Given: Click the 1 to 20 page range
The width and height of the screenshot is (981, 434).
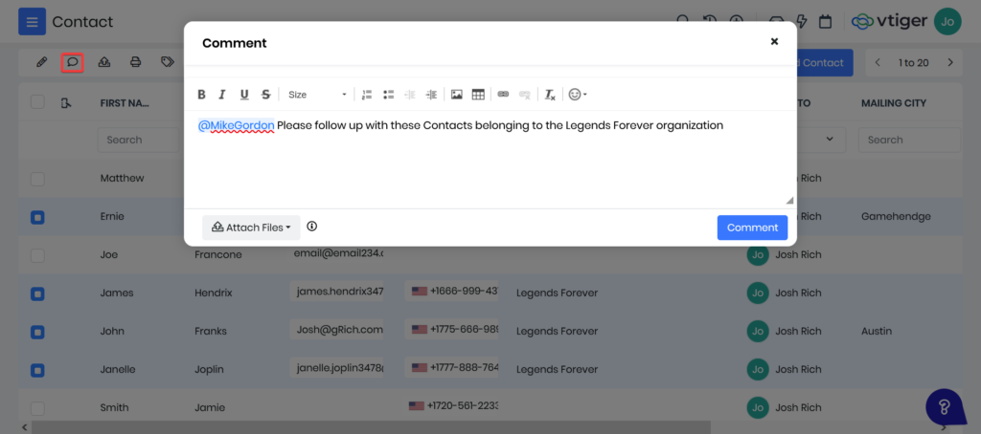Looking at the screenshot, I should (913, 62).
